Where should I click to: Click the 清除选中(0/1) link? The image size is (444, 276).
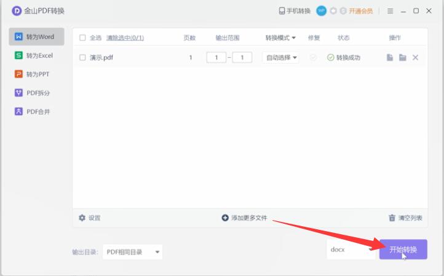click(x=125, y=37)
